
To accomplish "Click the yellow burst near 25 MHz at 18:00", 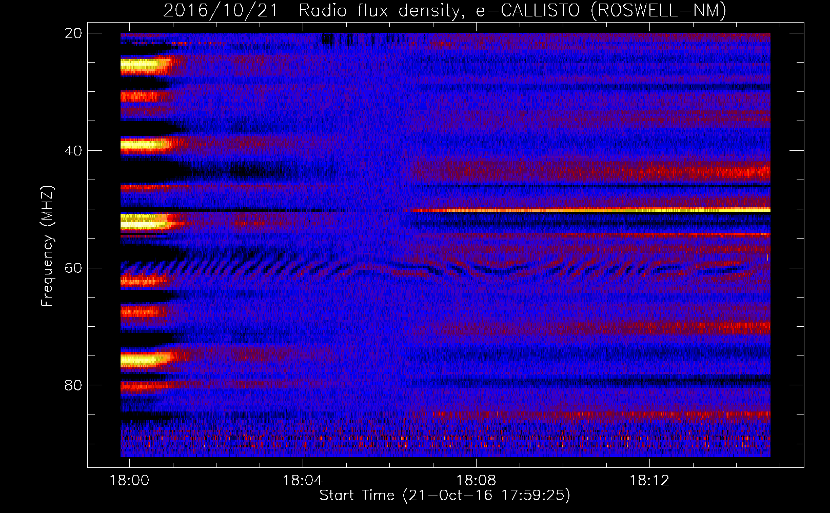I will click(x=146, y=65).
